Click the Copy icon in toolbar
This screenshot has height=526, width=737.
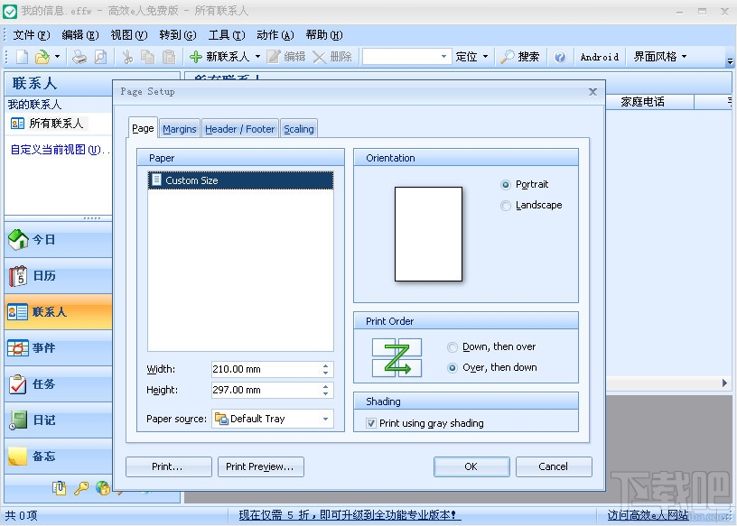[x=147, y=57]
